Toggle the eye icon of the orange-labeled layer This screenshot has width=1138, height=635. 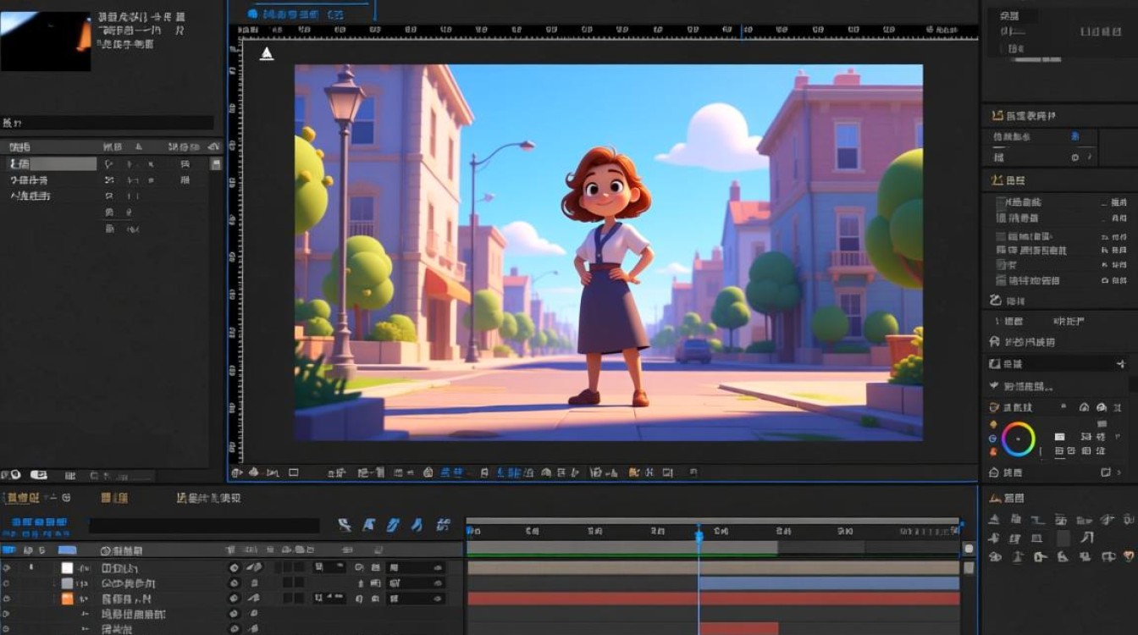pyautogui.click(x=7, y=599)
